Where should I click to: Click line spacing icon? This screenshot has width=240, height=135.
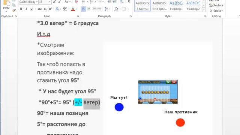click(106, 9)
